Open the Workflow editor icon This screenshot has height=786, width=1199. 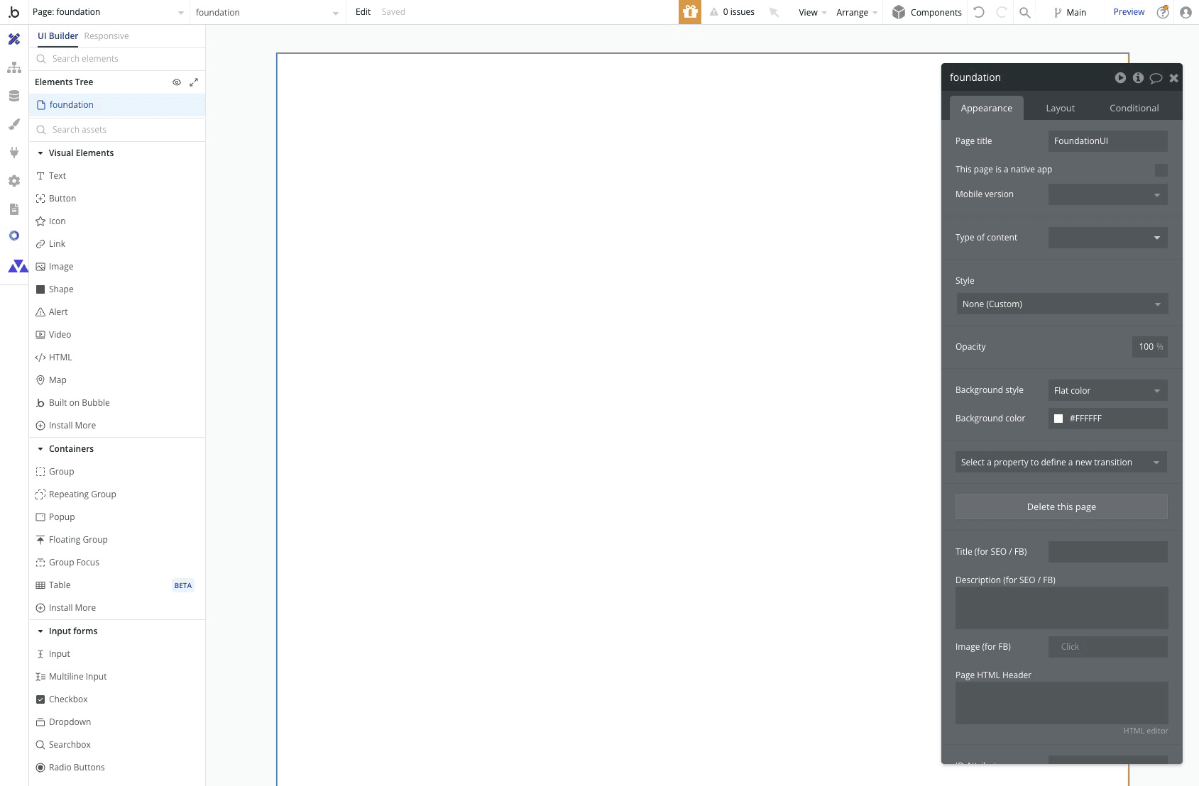coord(13,67)
